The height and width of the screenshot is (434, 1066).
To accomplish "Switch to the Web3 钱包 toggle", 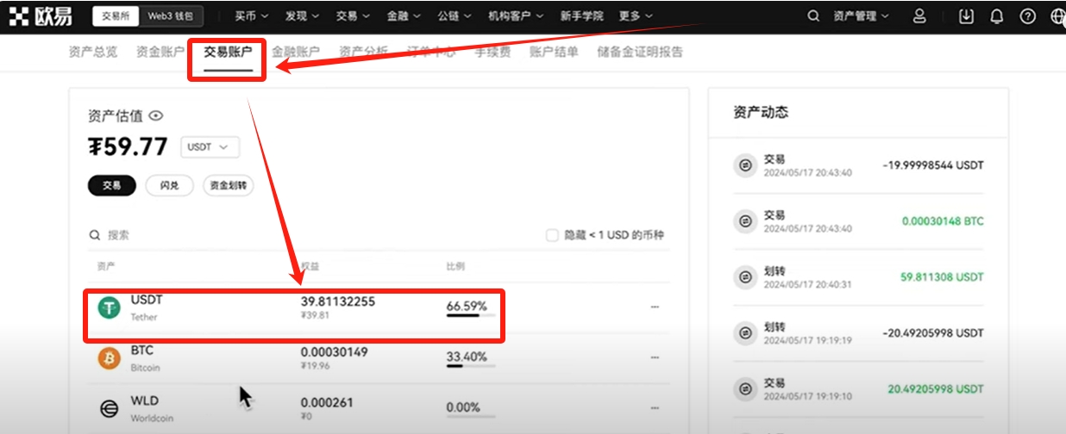I will point(172,15).
